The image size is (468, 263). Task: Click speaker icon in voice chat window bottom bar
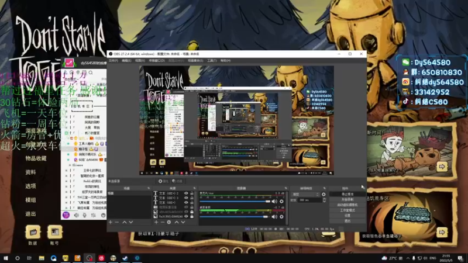pos(77,215)
